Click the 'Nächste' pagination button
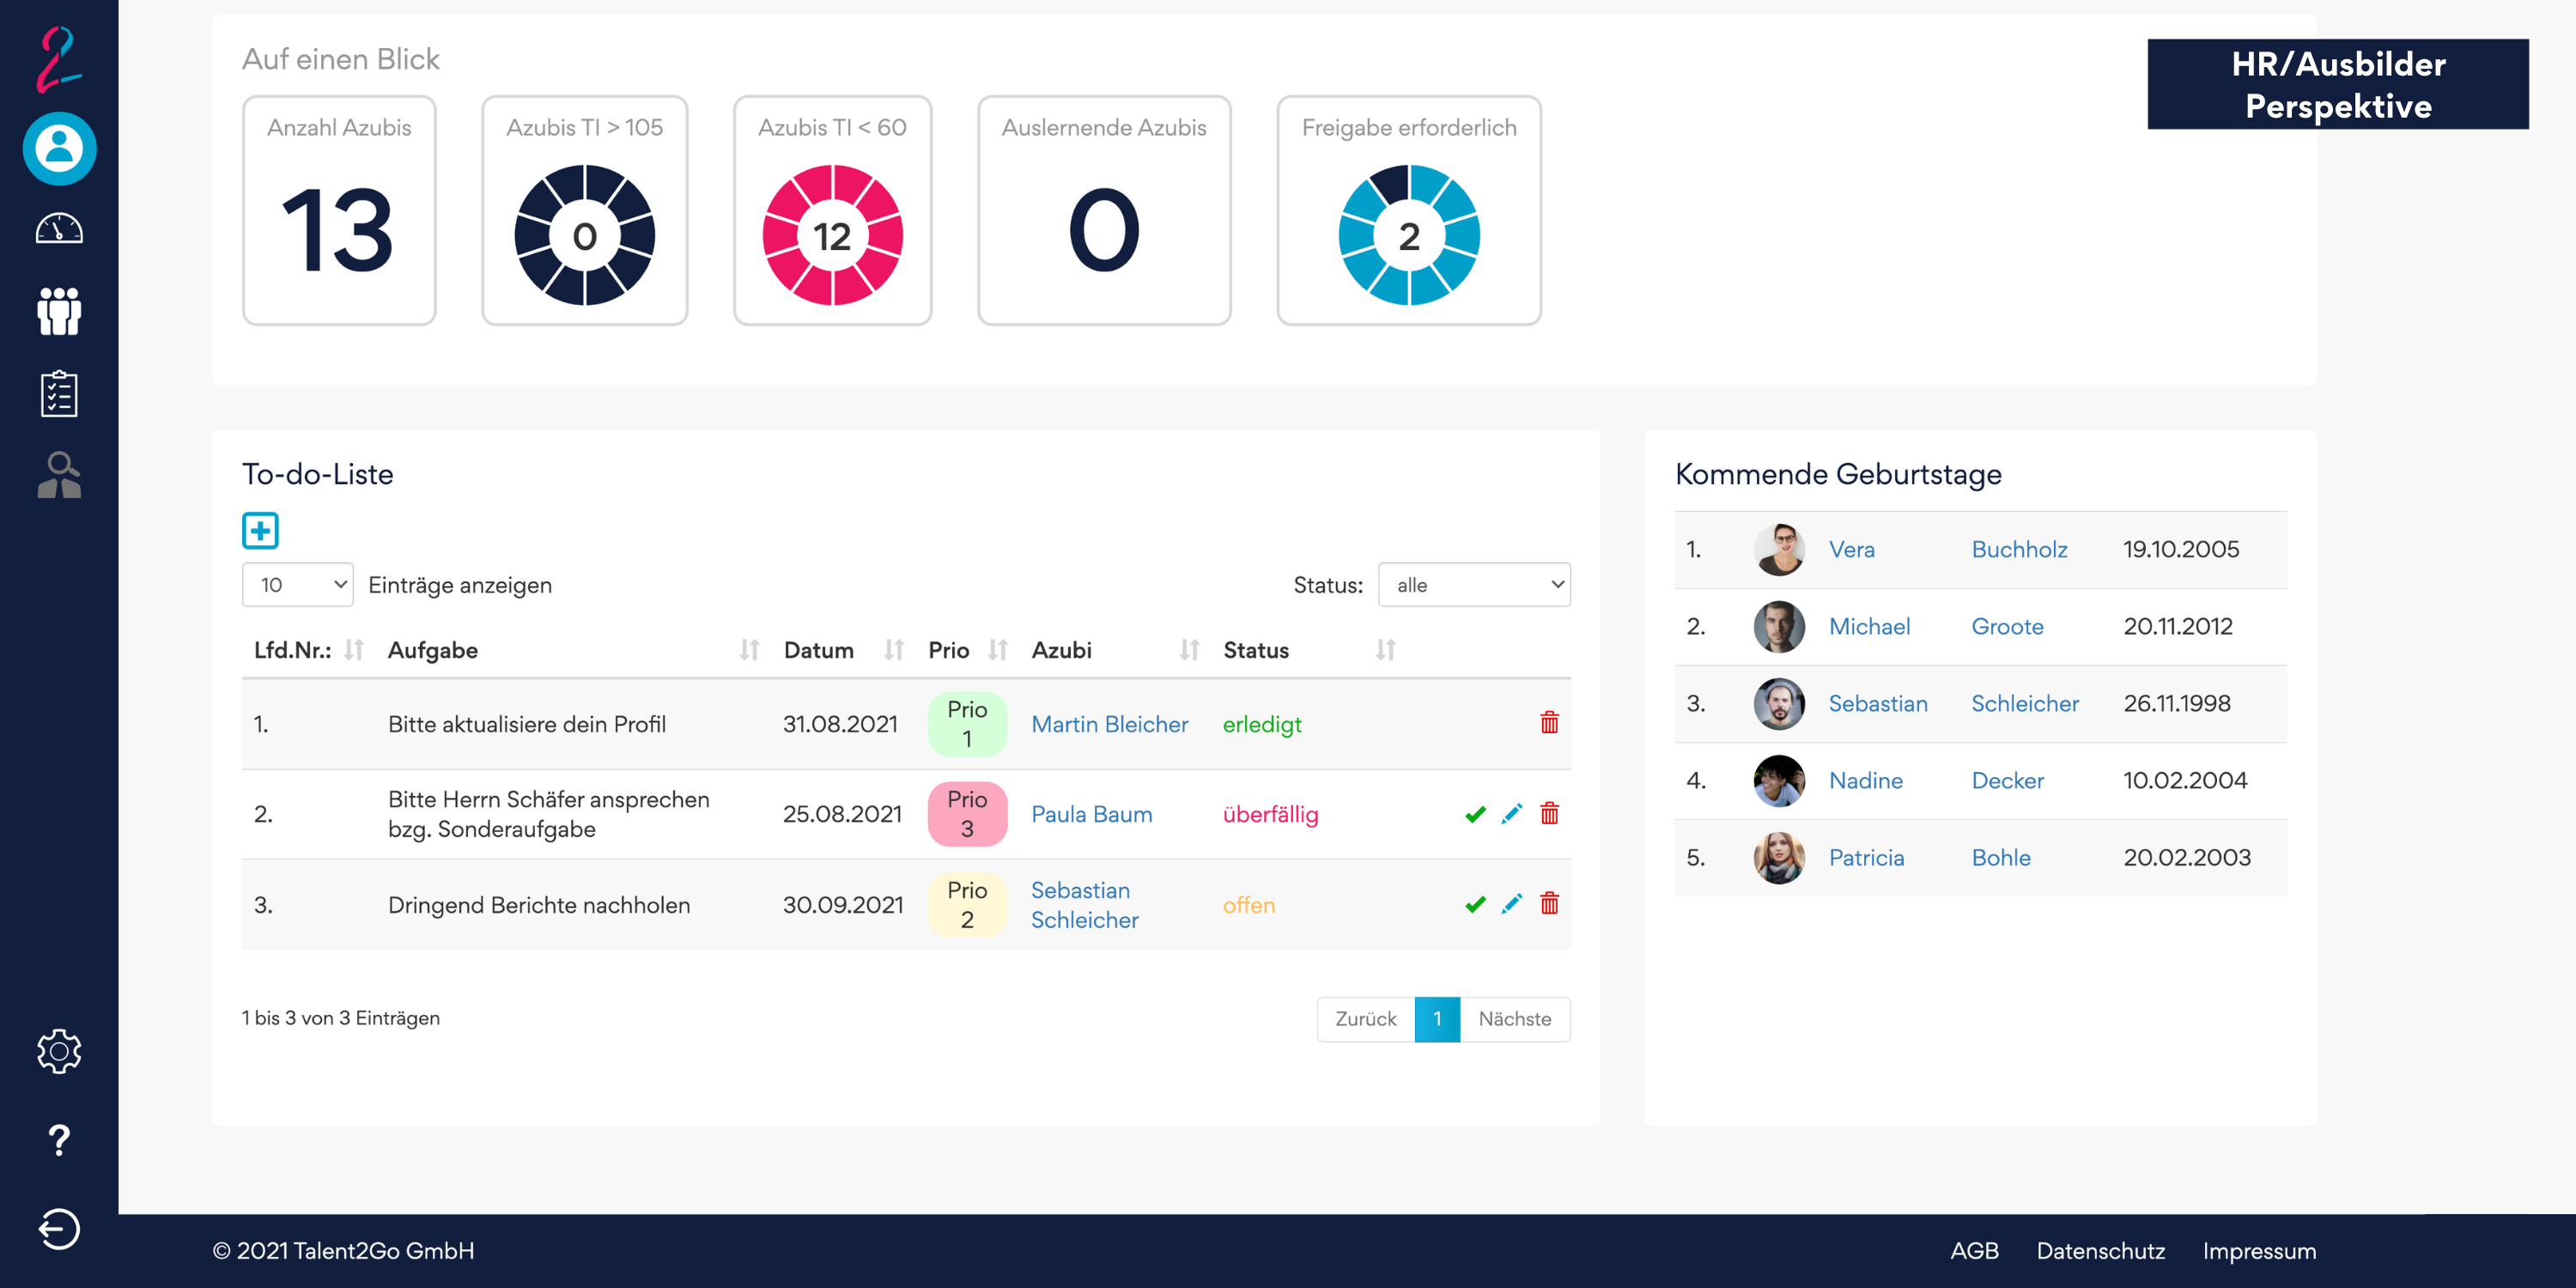This screenshot has height=1288, width=2576. [x=1514, y=1019]
